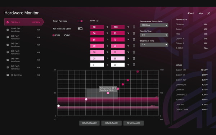Click the 0 temperature input field
Image resolution: width=216 pixels, height=135 pixels.
97,64
